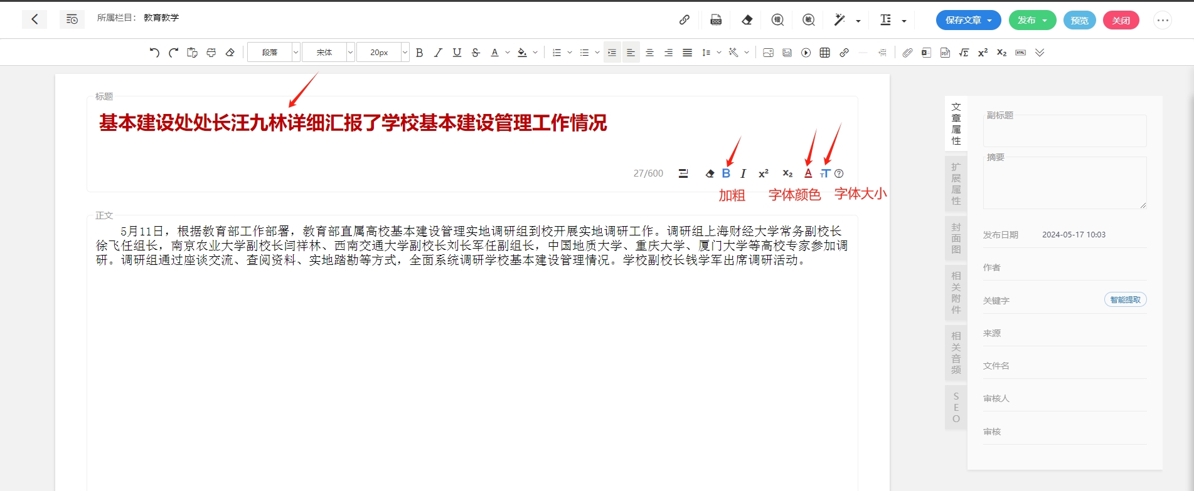The image size is (1194, 491).
Task: Click the DOC import icon in top bar
Action: [716, 20]
